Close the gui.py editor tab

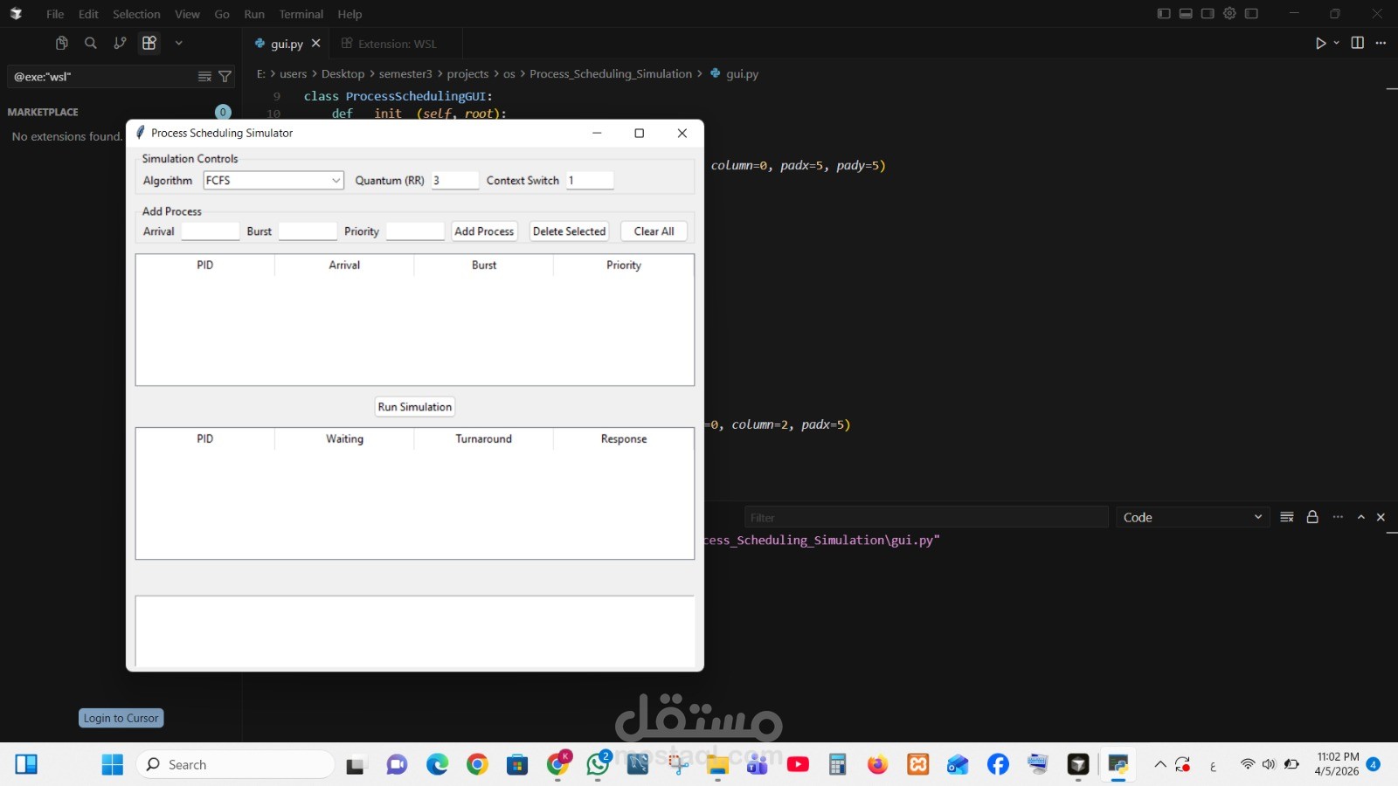pos(316,44)
